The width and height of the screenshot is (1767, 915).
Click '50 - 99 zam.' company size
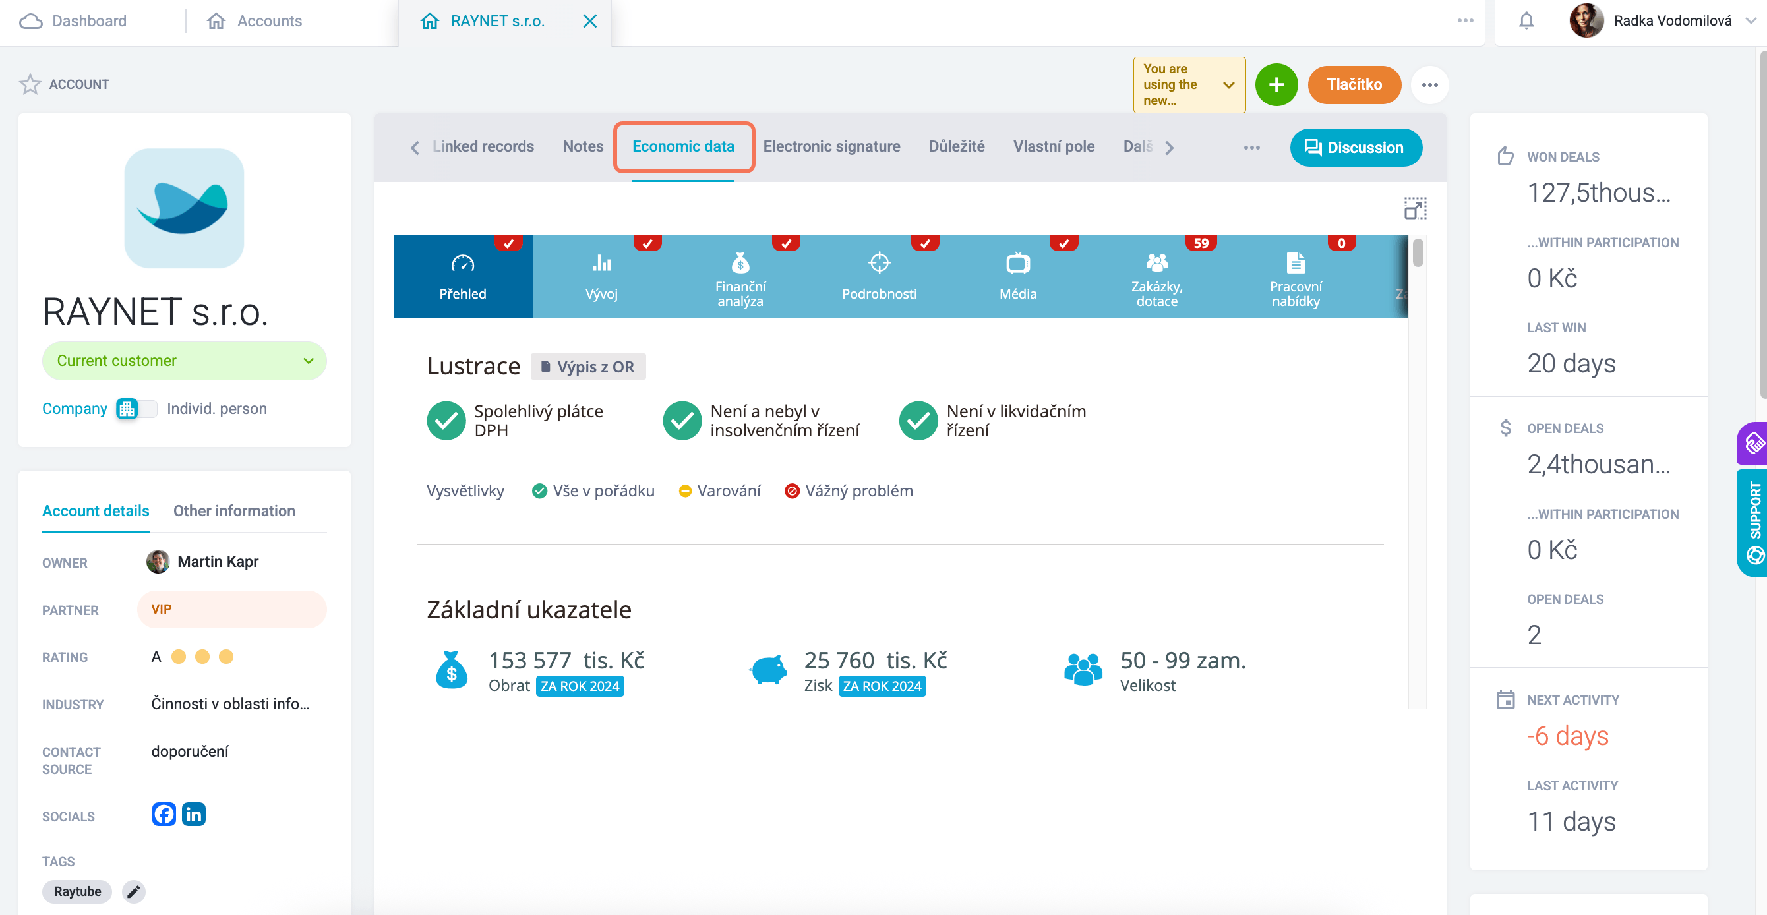[x=1183, y=661]
